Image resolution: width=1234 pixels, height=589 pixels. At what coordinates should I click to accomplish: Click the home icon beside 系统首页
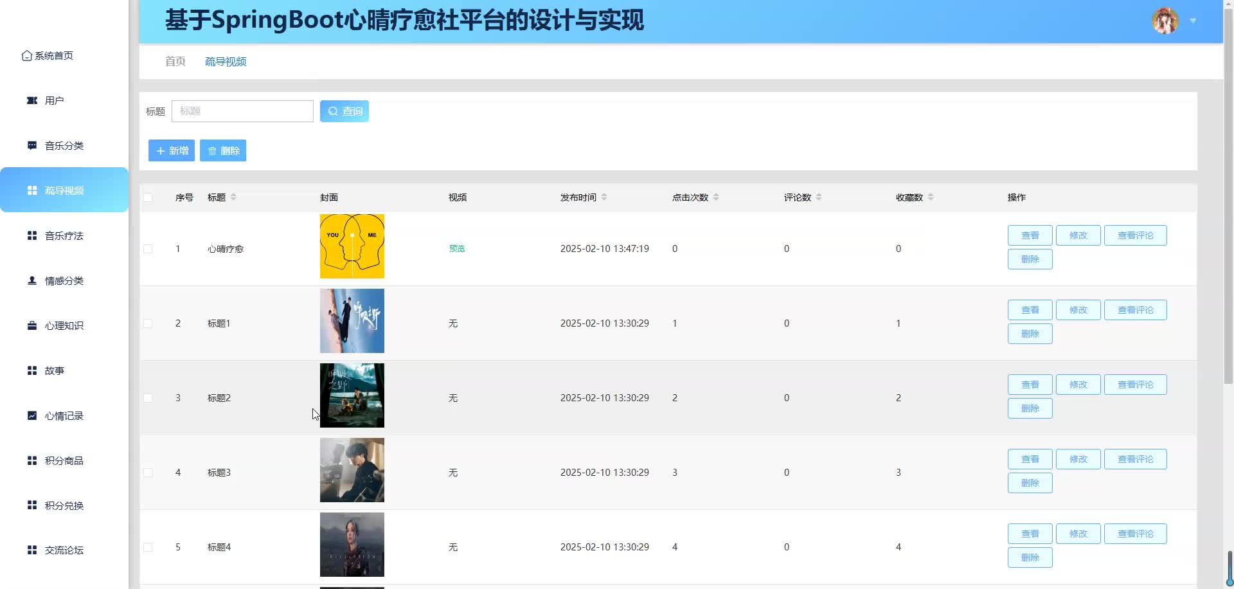tap(27, 56)
